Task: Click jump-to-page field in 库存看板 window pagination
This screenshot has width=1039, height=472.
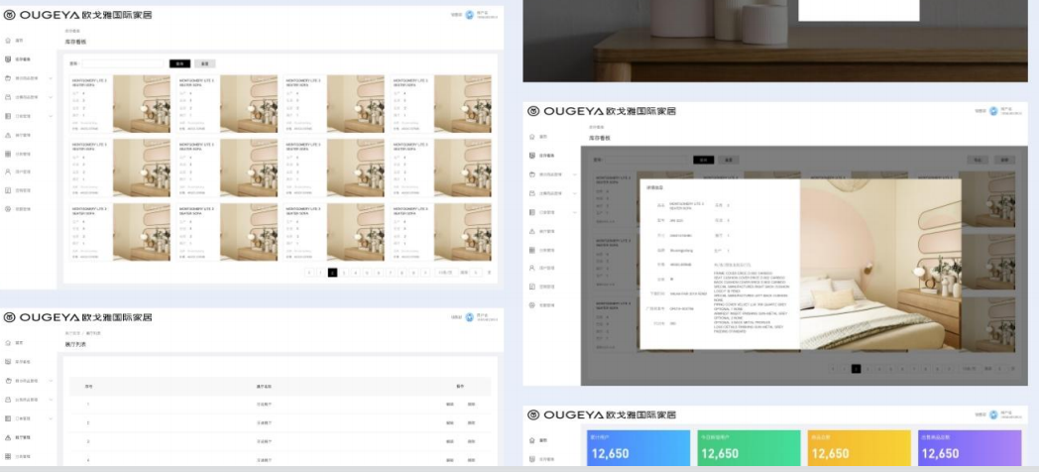Action: tap(477, 273)
